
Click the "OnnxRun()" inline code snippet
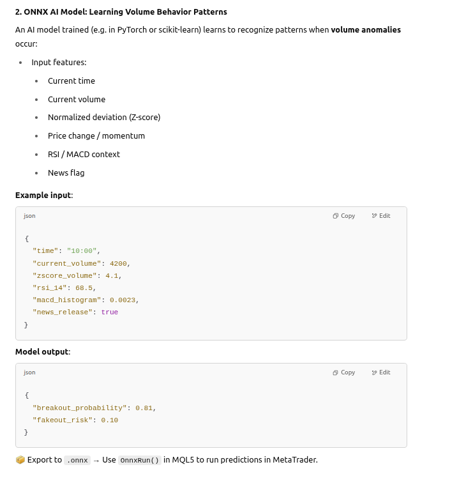(x=139, y=460)
